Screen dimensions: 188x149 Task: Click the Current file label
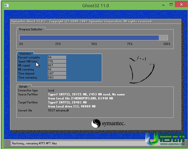coord(25,111)
